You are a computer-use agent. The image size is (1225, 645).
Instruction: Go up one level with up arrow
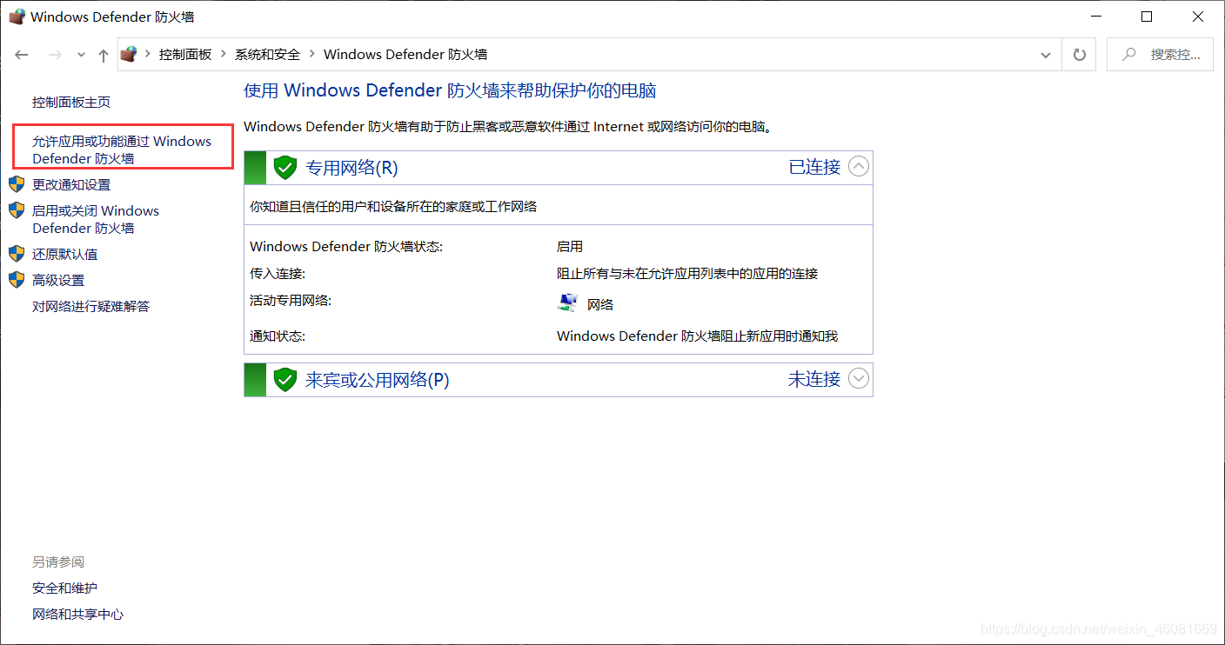[104, 55]
